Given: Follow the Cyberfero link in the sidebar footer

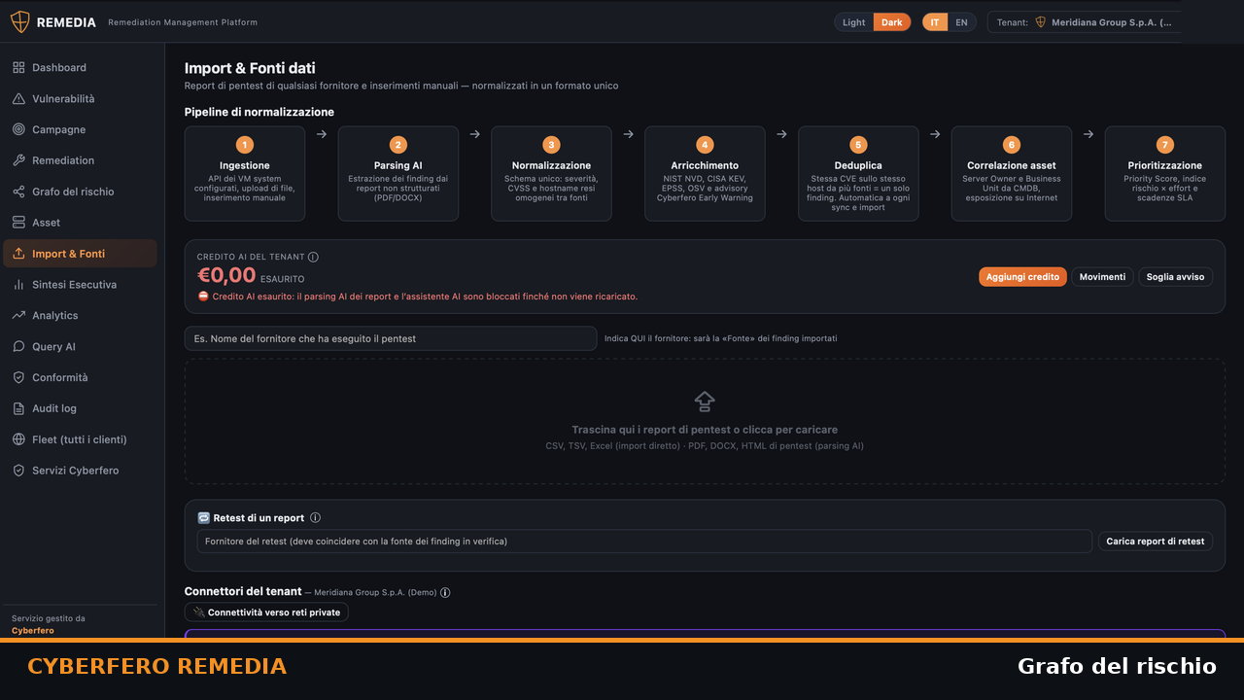Looking at the screenshot, I should click(33, 631).
